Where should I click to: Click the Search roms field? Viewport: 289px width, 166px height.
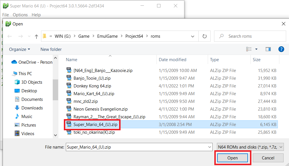(250, 36)
